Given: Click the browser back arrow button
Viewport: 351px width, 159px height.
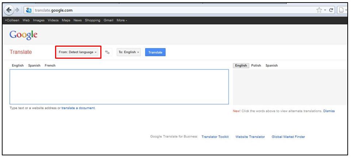Looking at the screenshot, I should [9, 10].
